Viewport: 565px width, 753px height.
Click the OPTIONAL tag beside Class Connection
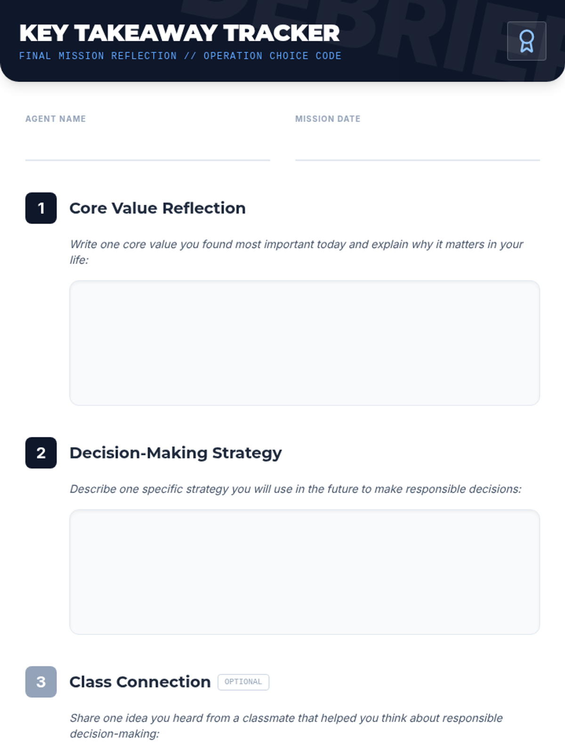243,682
